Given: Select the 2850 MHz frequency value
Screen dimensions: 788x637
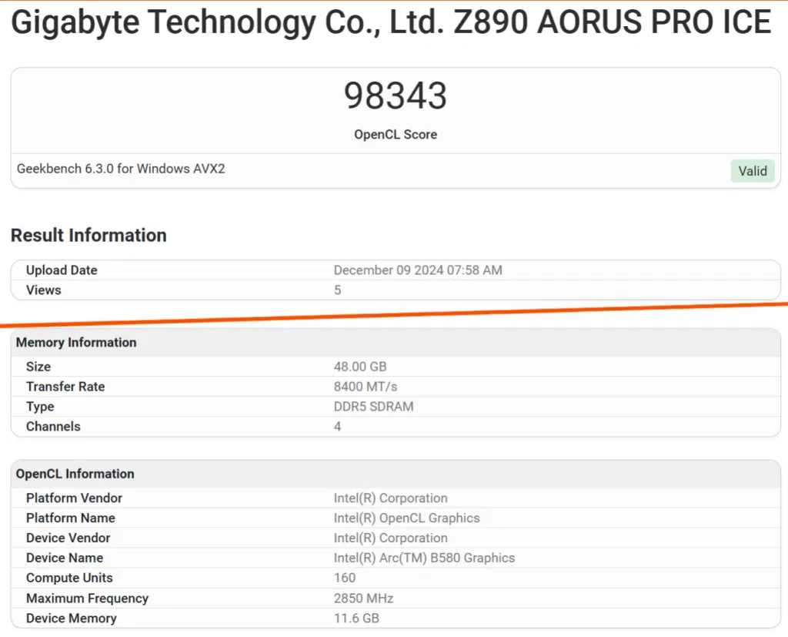Looking at the screenshot, I should click(x=363, y=598).
